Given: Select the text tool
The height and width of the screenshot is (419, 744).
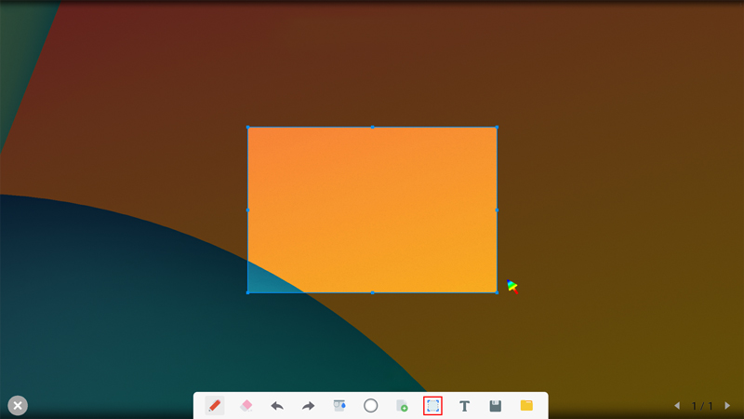Looking at the screenshot, I should [x=464, y=406].
